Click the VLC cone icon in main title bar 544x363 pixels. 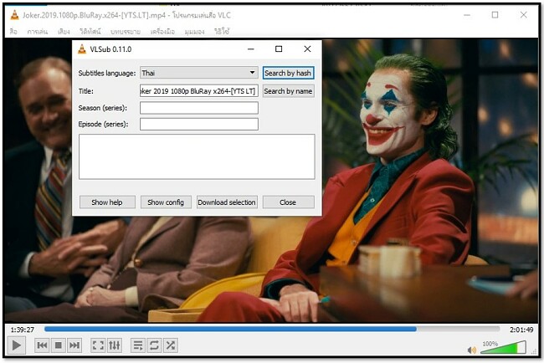(x=14, y=15)
